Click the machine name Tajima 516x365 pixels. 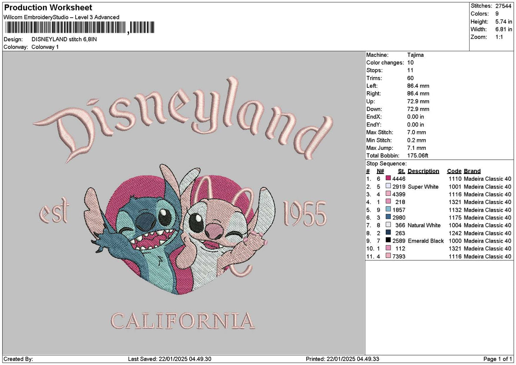(x=415, y=55)
